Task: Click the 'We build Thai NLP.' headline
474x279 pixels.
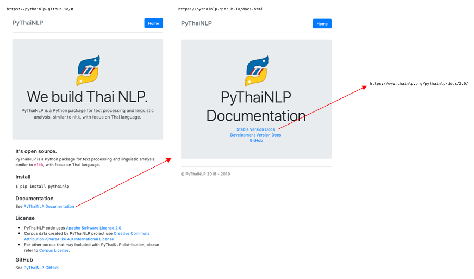Action: click(x=87, y=97)
